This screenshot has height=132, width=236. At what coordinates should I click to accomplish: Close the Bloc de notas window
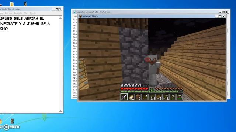60,9
